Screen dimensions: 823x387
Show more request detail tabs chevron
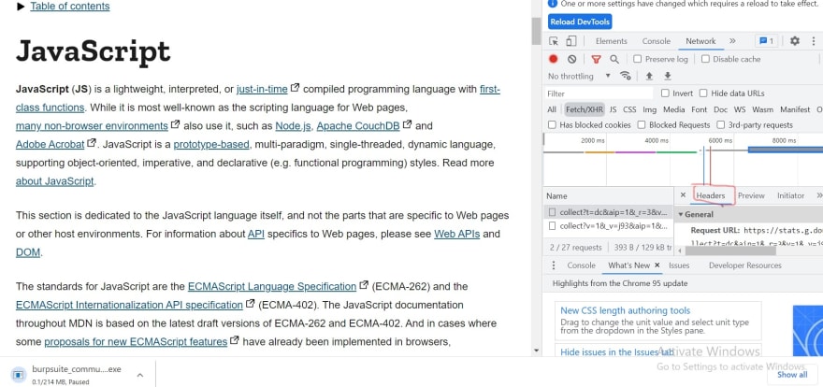[x=819, y=195]
